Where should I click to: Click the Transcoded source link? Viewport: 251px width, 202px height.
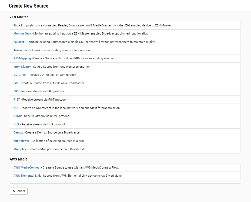click(x=21, y=50)
